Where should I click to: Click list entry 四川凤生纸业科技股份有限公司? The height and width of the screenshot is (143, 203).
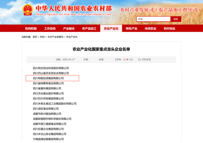pyautogui.click(x=51, y=68)
